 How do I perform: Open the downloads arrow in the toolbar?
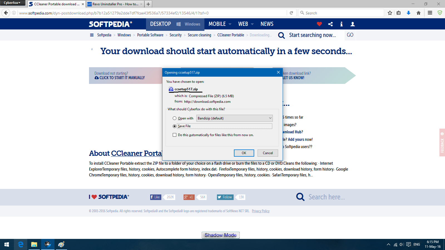click(409, 13)
